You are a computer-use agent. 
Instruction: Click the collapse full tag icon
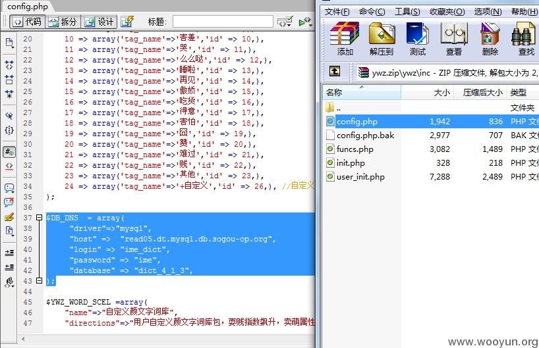pos(9,64)
